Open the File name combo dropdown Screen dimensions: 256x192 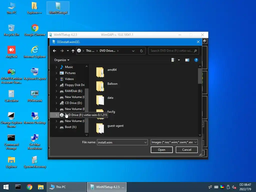click(145, 142)
